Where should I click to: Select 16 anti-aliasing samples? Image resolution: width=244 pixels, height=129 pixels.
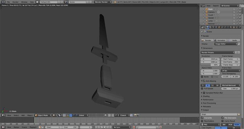click(217, 86)
